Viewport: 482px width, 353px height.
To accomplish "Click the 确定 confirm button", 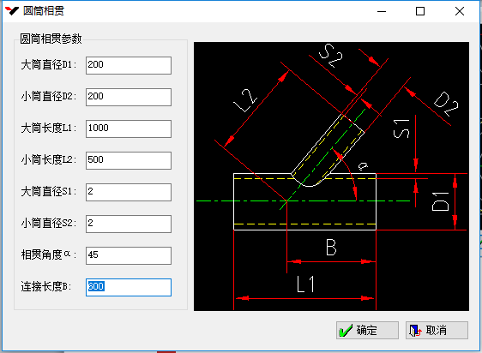I will pos(367,331).
